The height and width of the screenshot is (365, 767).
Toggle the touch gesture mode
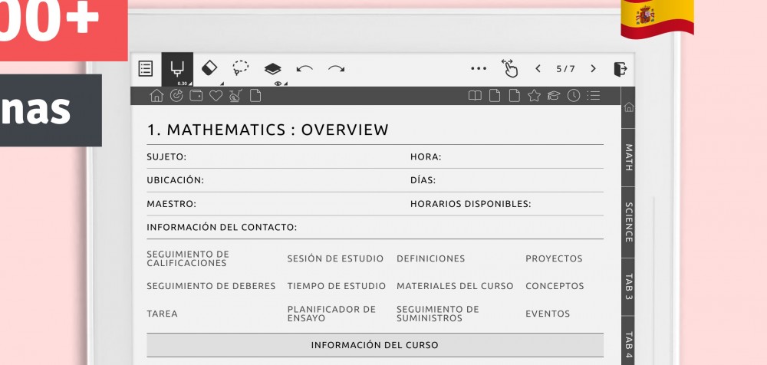tap(509, 69)
